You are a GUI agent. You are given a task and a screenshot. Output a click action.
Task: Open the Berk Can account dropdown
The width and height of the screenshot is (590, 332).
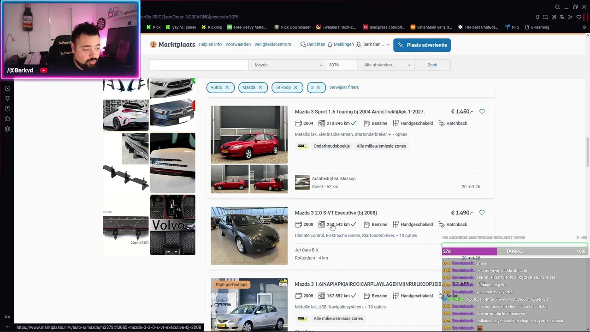tap(372, 45)
